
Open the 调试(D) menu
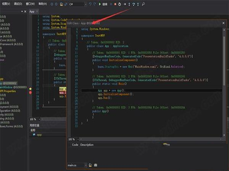18,4
